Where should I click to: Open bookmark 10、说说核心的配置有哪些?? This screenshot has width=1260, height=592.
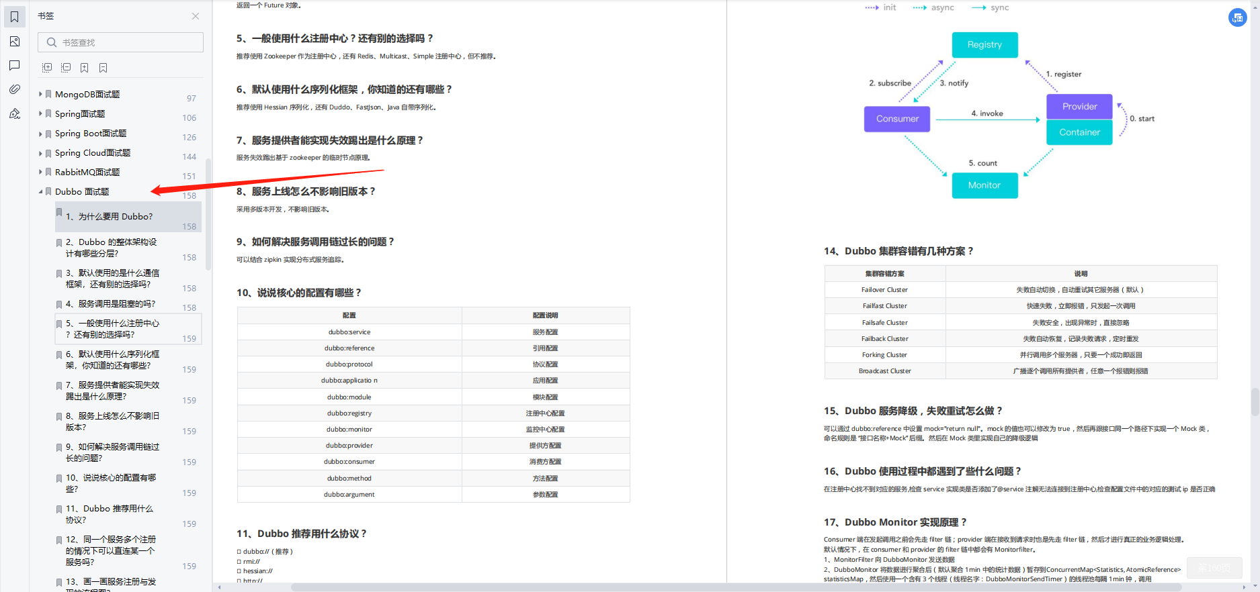tap(111, 483)
